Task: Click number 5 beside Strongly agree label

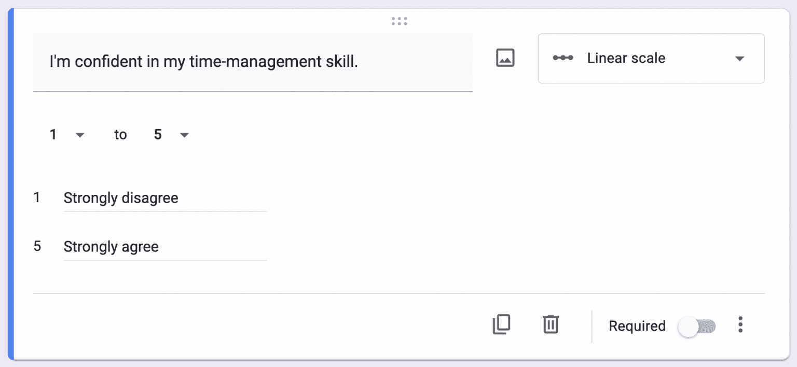Action: 37,246
